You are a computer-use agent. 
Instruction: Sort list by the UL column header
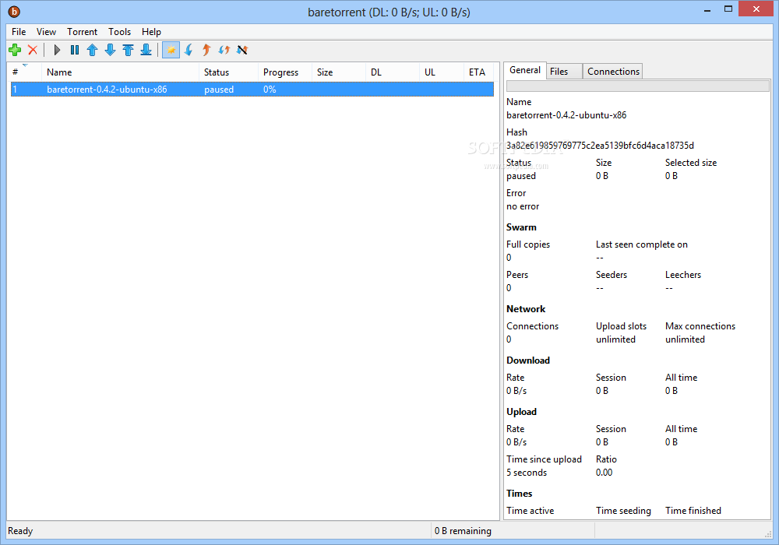[442, 72]
